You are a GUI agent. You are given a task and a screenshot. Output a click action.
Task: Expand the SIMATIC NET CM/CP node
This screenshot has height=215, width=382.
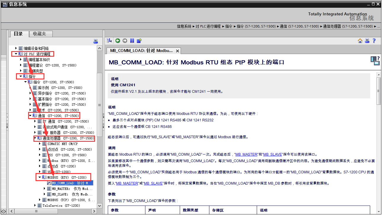tap(40, 144)
